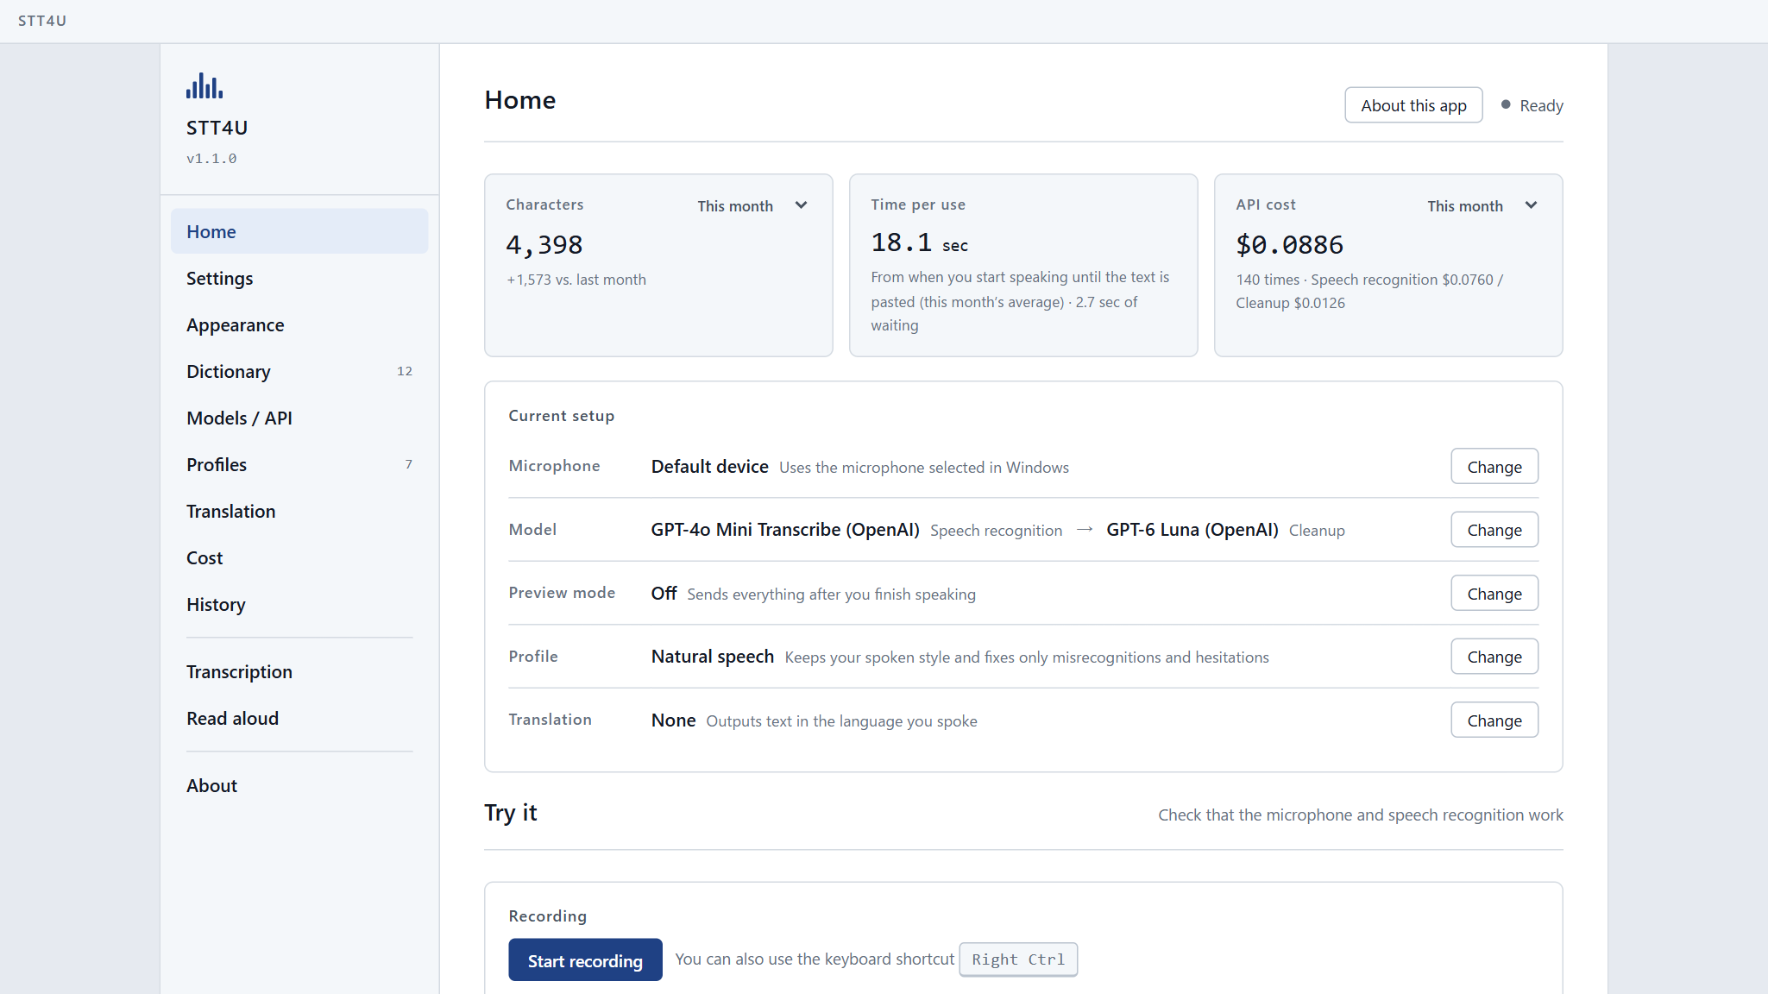Image resolution: width=1768 pixels, height=994 pixels.
Task: Click the 4,398 characters value
Action: pos(544,245)
